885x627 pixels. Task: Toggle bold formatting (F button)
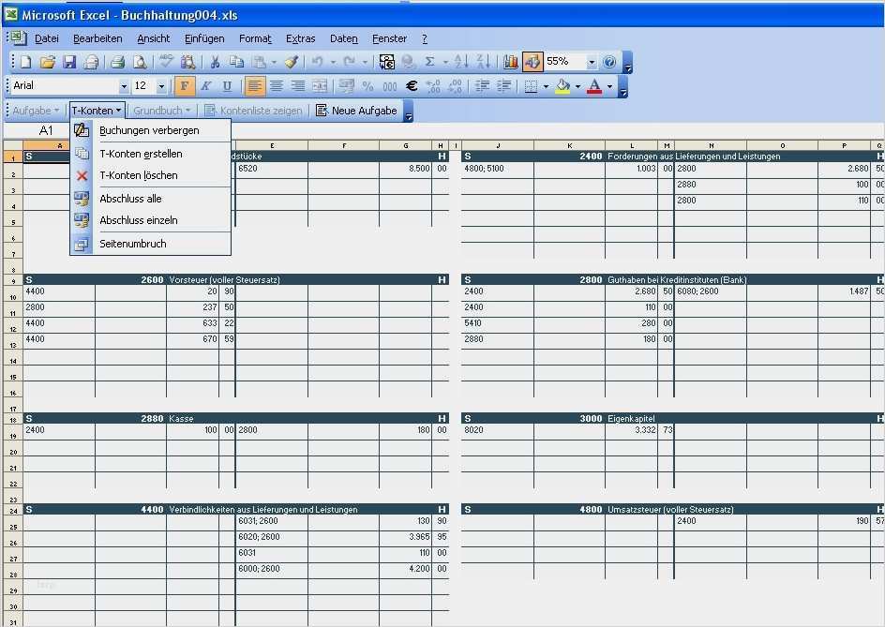[185, 86]
